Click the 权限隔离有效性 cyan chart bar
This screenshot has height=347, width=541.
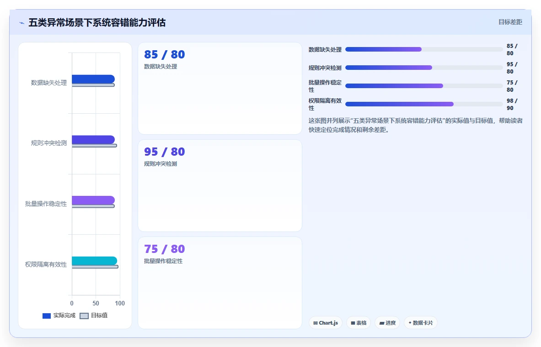click(x=95, y=261)
